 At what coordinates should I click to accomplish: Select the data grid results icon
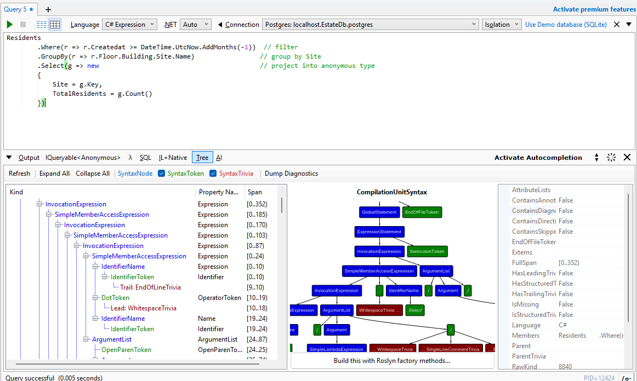pos(54,24)
